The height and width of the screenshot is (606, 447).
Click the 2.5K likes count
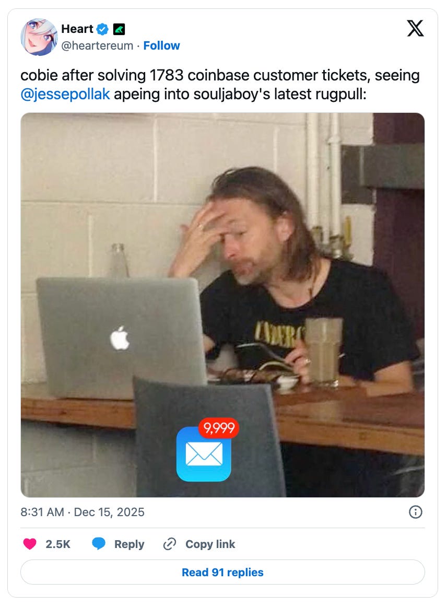(58, 544)
